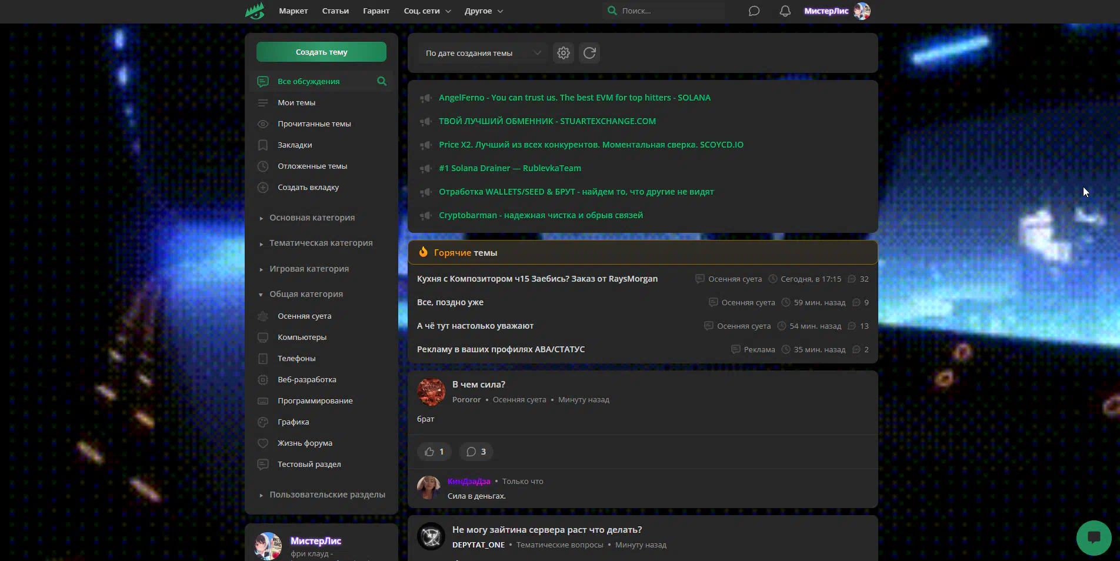This screenshot has height=561, width=1120.
Task: Click the Поиск search input field
Action: point(672,11)
